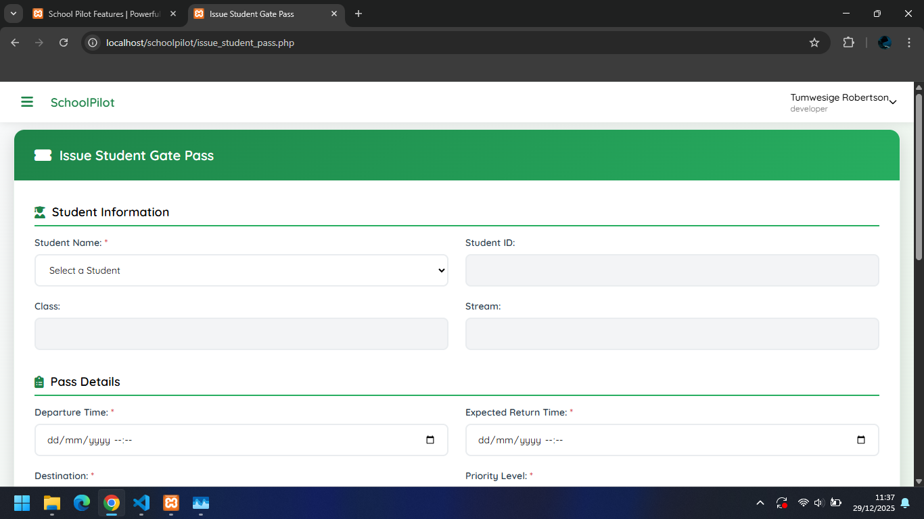Image resolution: width=924 pixels, height=519 pixels.
Task: Open the browser Extensions menu
Action: (848, 43)
